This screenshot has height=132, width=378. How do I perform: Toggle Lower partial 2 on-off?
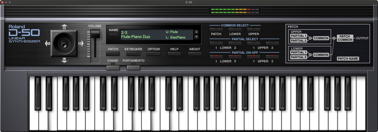[x=235, y=57]
